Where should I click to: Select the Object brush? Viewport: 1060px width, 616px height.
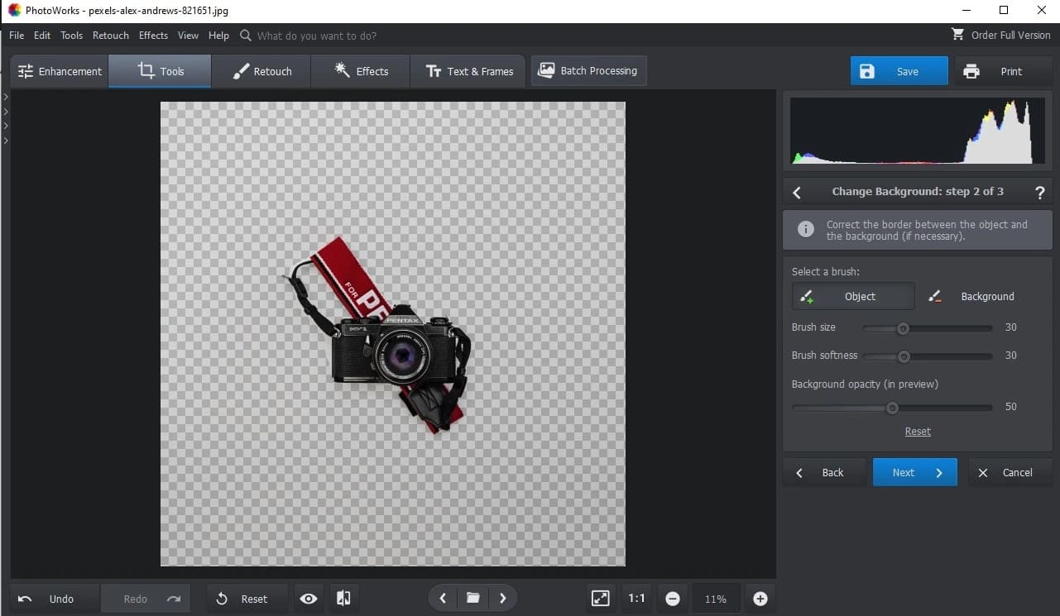(x=852, y=296)
